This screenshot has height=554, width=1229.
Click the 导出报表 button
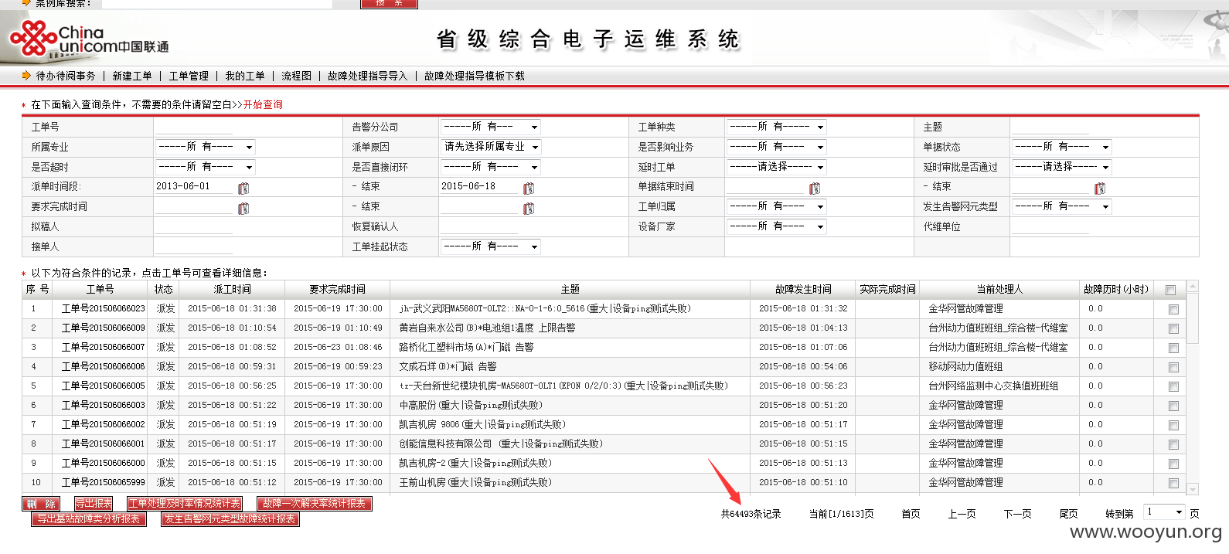click(x=94, y=504)
